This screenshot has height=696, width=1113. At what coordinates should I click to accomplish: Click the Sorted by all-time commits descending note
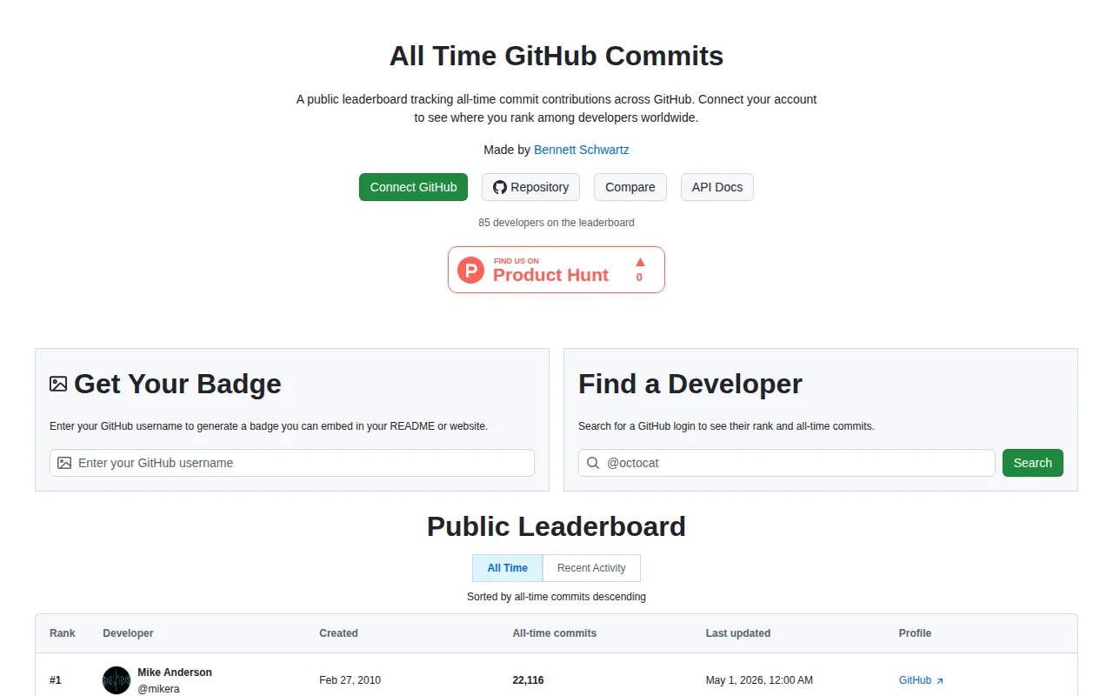click(556, 597)
